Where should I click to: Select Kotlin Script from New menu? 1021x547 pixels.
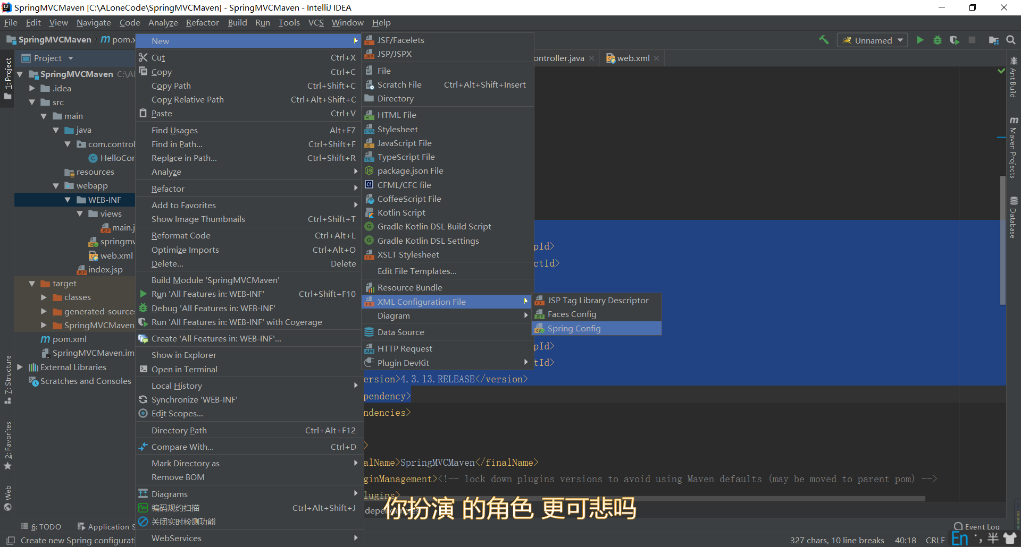tap(448, 212)
